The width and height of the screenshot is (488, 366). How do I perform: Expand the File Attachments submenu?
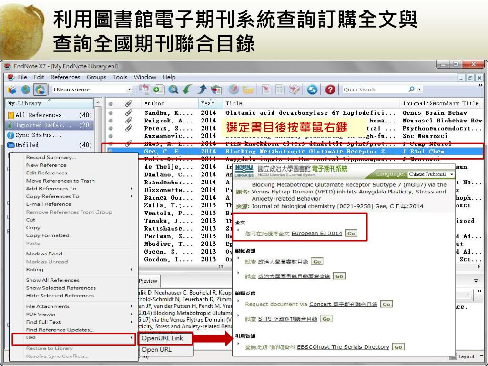coord(80,306)
